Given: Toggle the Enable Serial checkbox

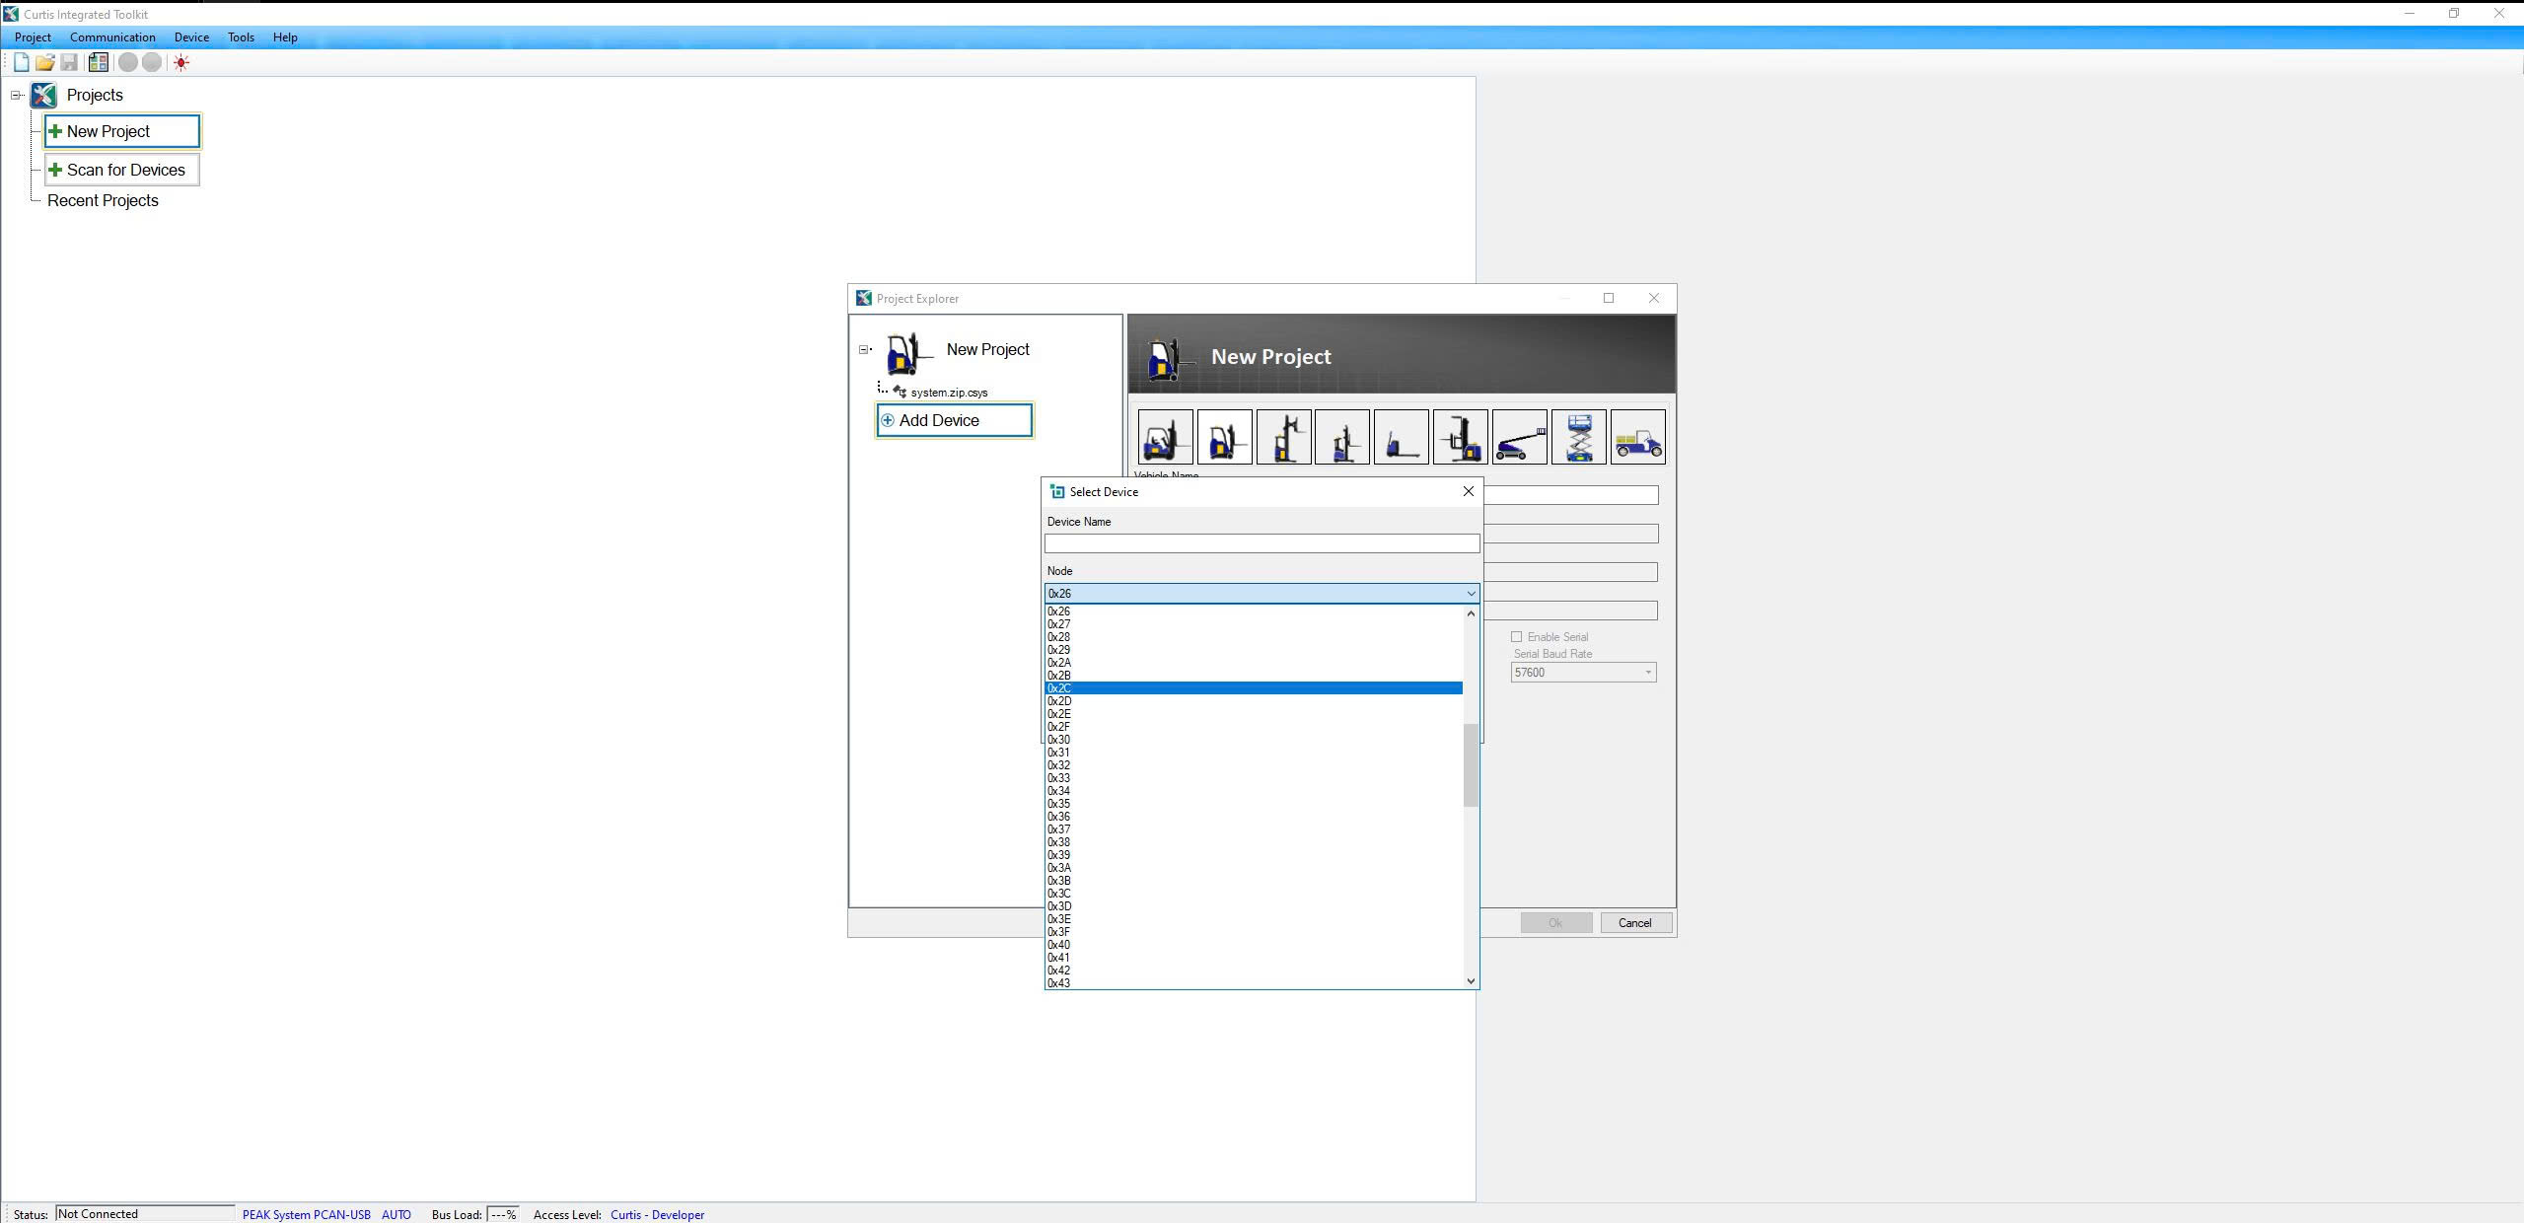Looking at the screenshot, I should tap(1517, 637).
